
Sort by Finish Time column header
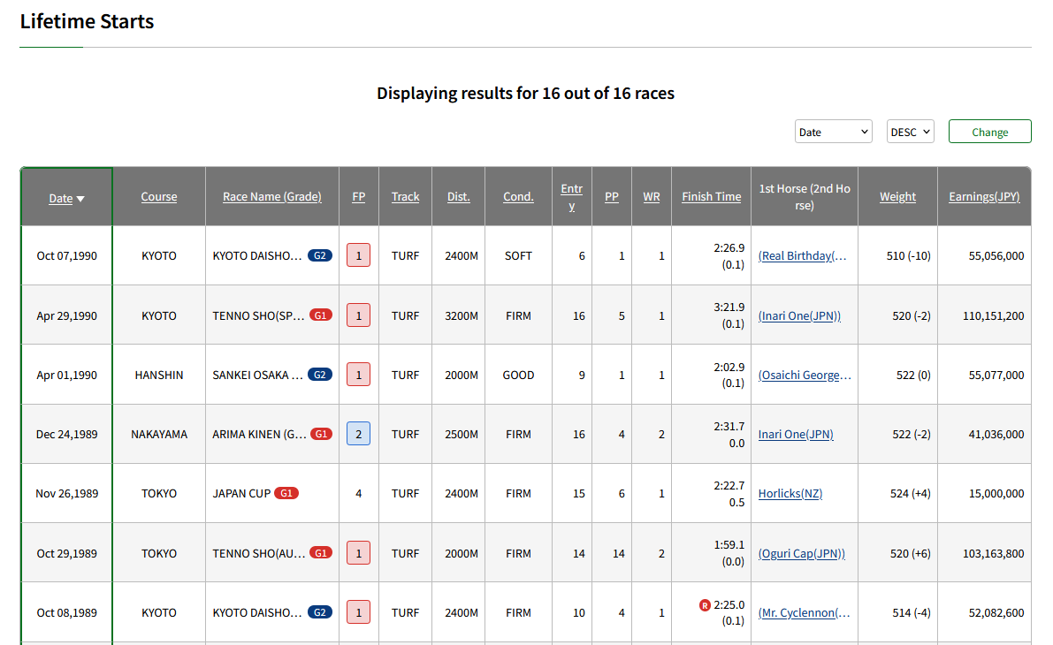point(711,197)
